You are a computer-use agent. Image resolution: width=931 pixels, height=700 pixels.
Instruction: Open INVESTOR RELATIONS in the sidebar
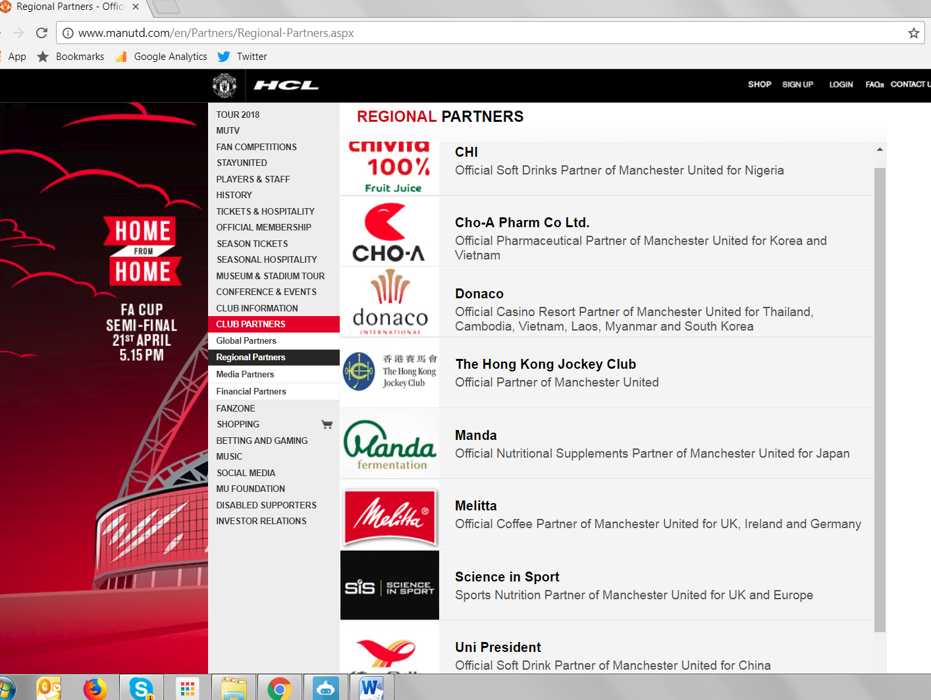(x=261, y=521)
